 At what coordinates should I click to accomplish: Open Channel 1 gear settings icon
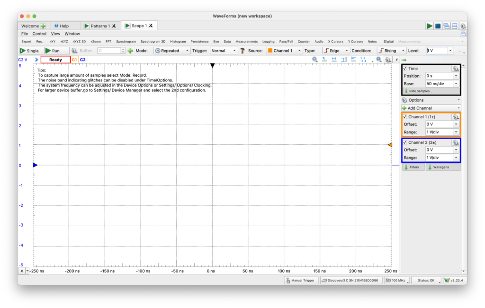coord(455,116)
